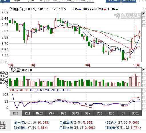Open the 渝三峡A stock link
Viewport: 146px width, 133px height.
20,122
